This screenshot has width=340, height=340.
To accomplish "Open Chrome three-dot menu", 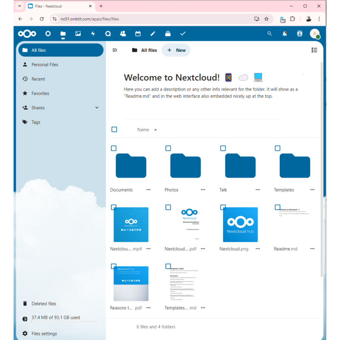I will [x=319, y=19].
